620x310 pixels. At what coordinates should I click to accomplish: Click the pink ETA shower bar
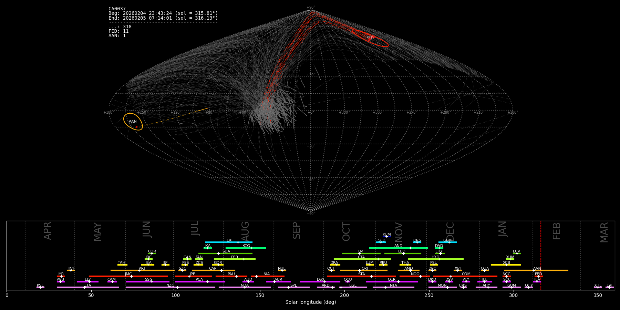pyautogui.click(x=88, y=287)
